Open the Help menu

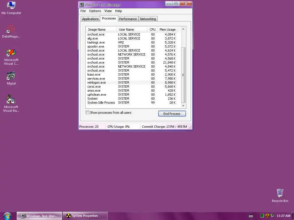[118, 11]
